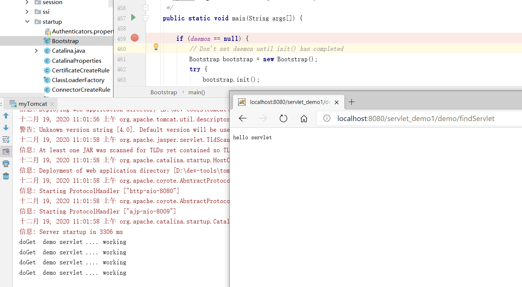Click the up arrow in console toolbar
The height and width of the screenshot is (287, 522).
[x=6, y=115]
